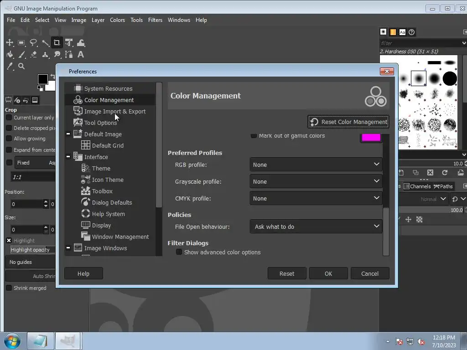
Task: Open the Tool Options tab icon
Action: pos(8,100)
